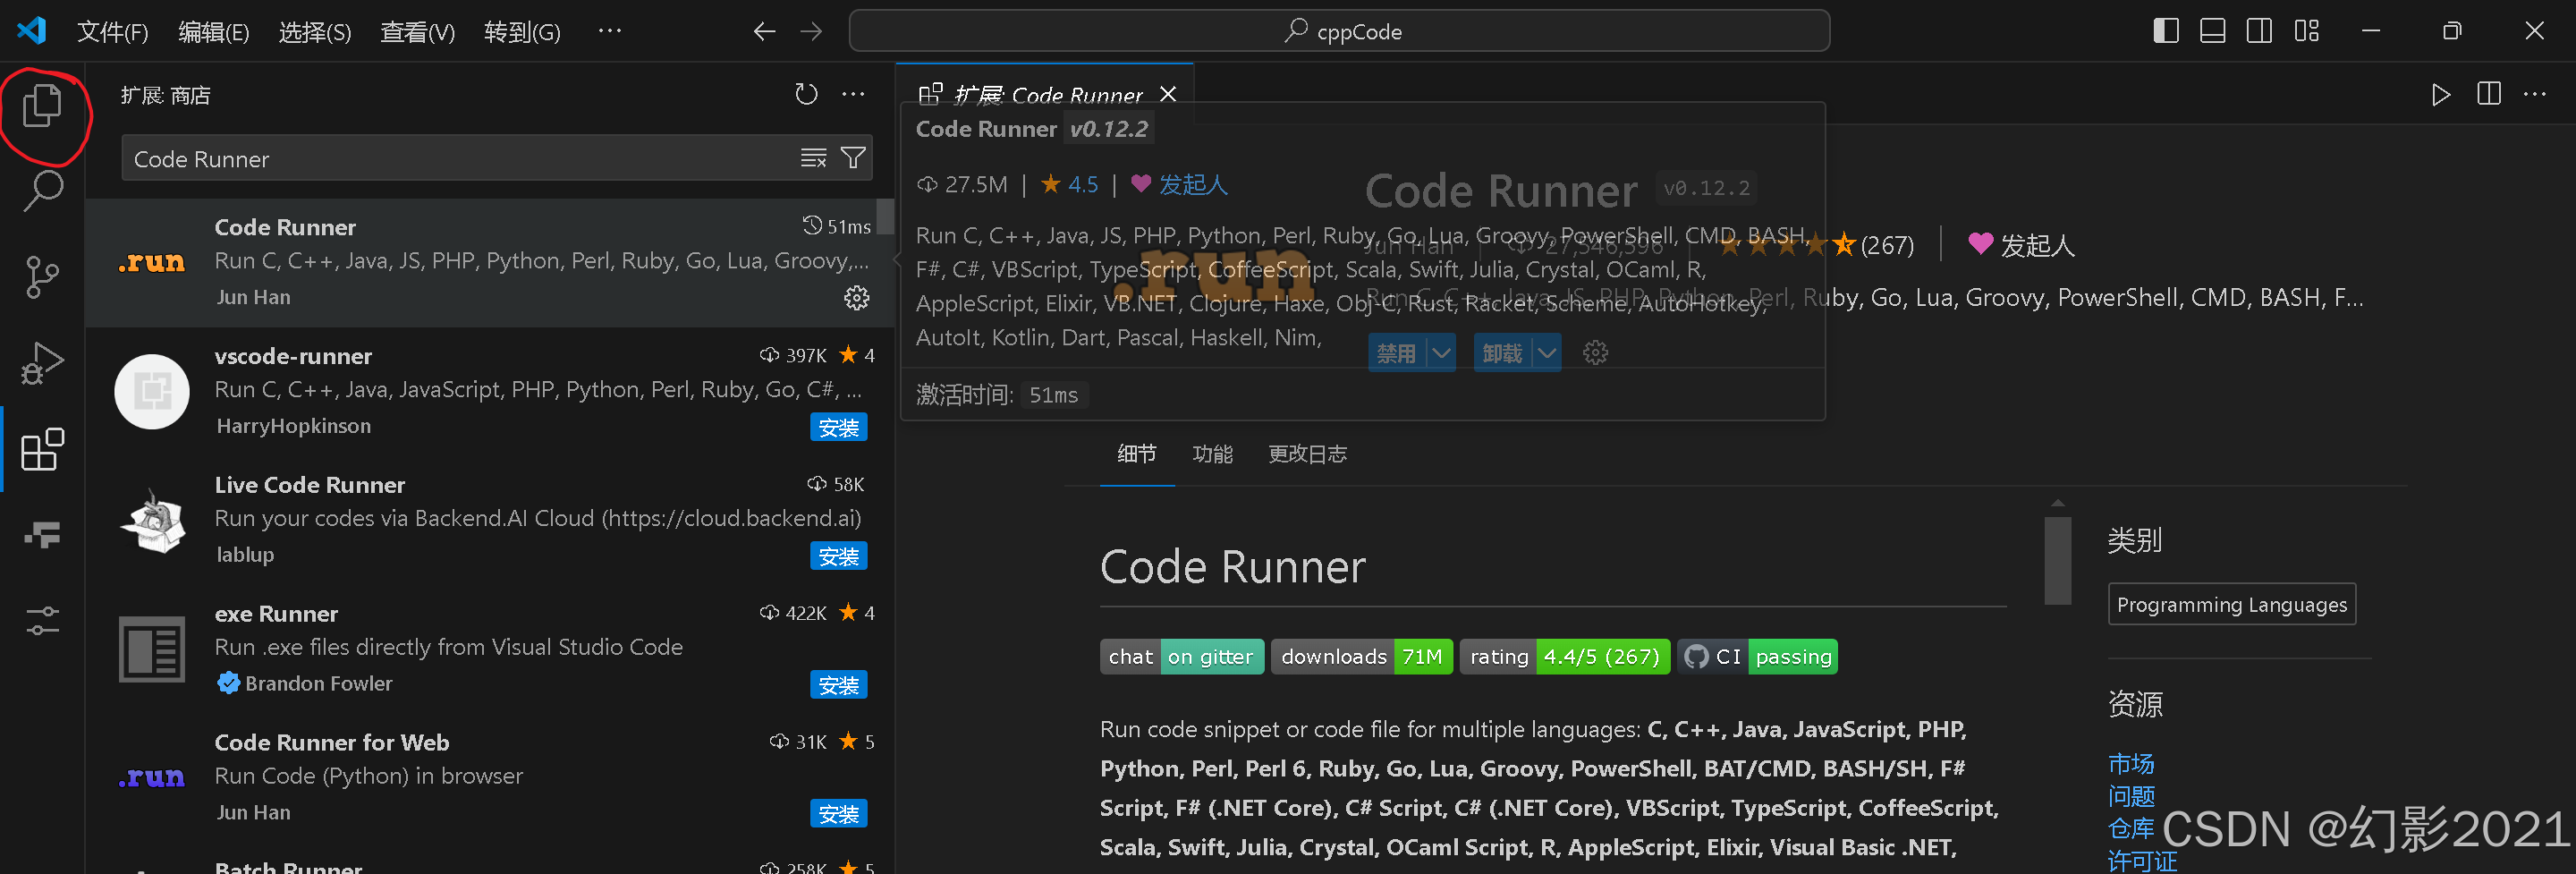2576x874 pixels.
Task: Open the Run and Debug view
Action: pos(42,362)
